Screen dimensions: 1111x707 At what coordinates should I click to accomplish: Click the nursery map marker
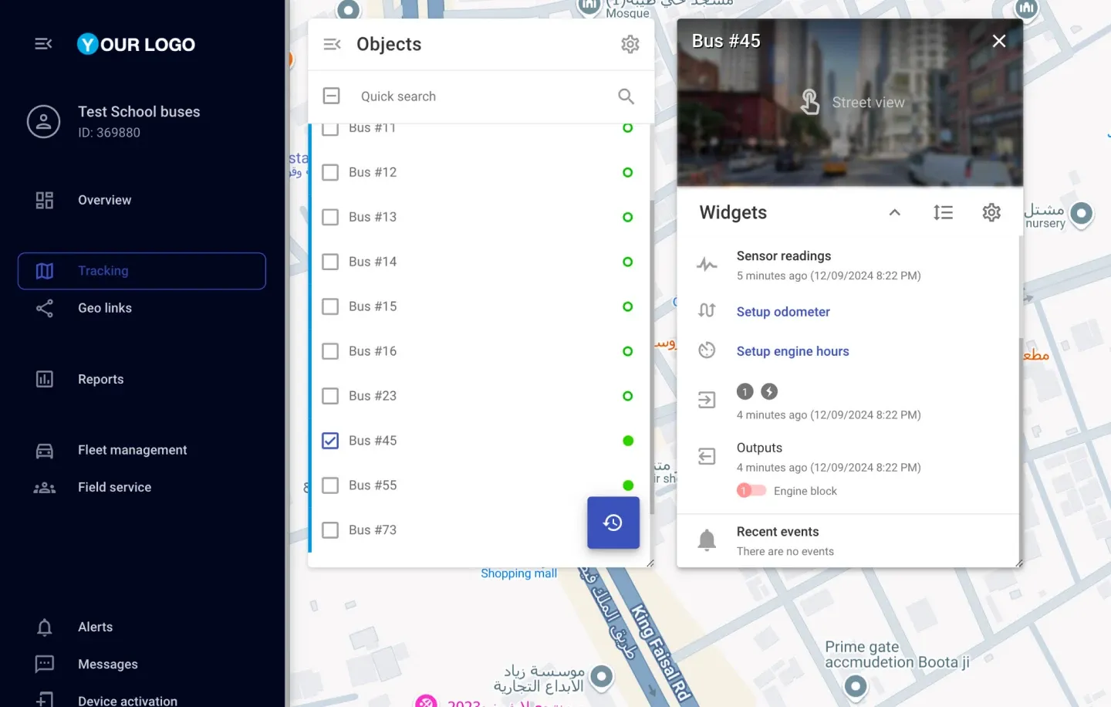click(1082, 214)
